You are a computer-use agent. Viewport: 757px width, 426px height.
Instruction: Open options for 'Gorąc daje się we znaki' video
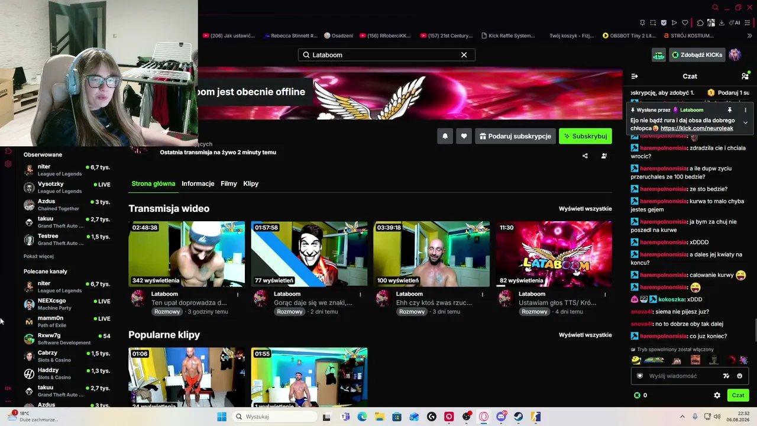360,294
